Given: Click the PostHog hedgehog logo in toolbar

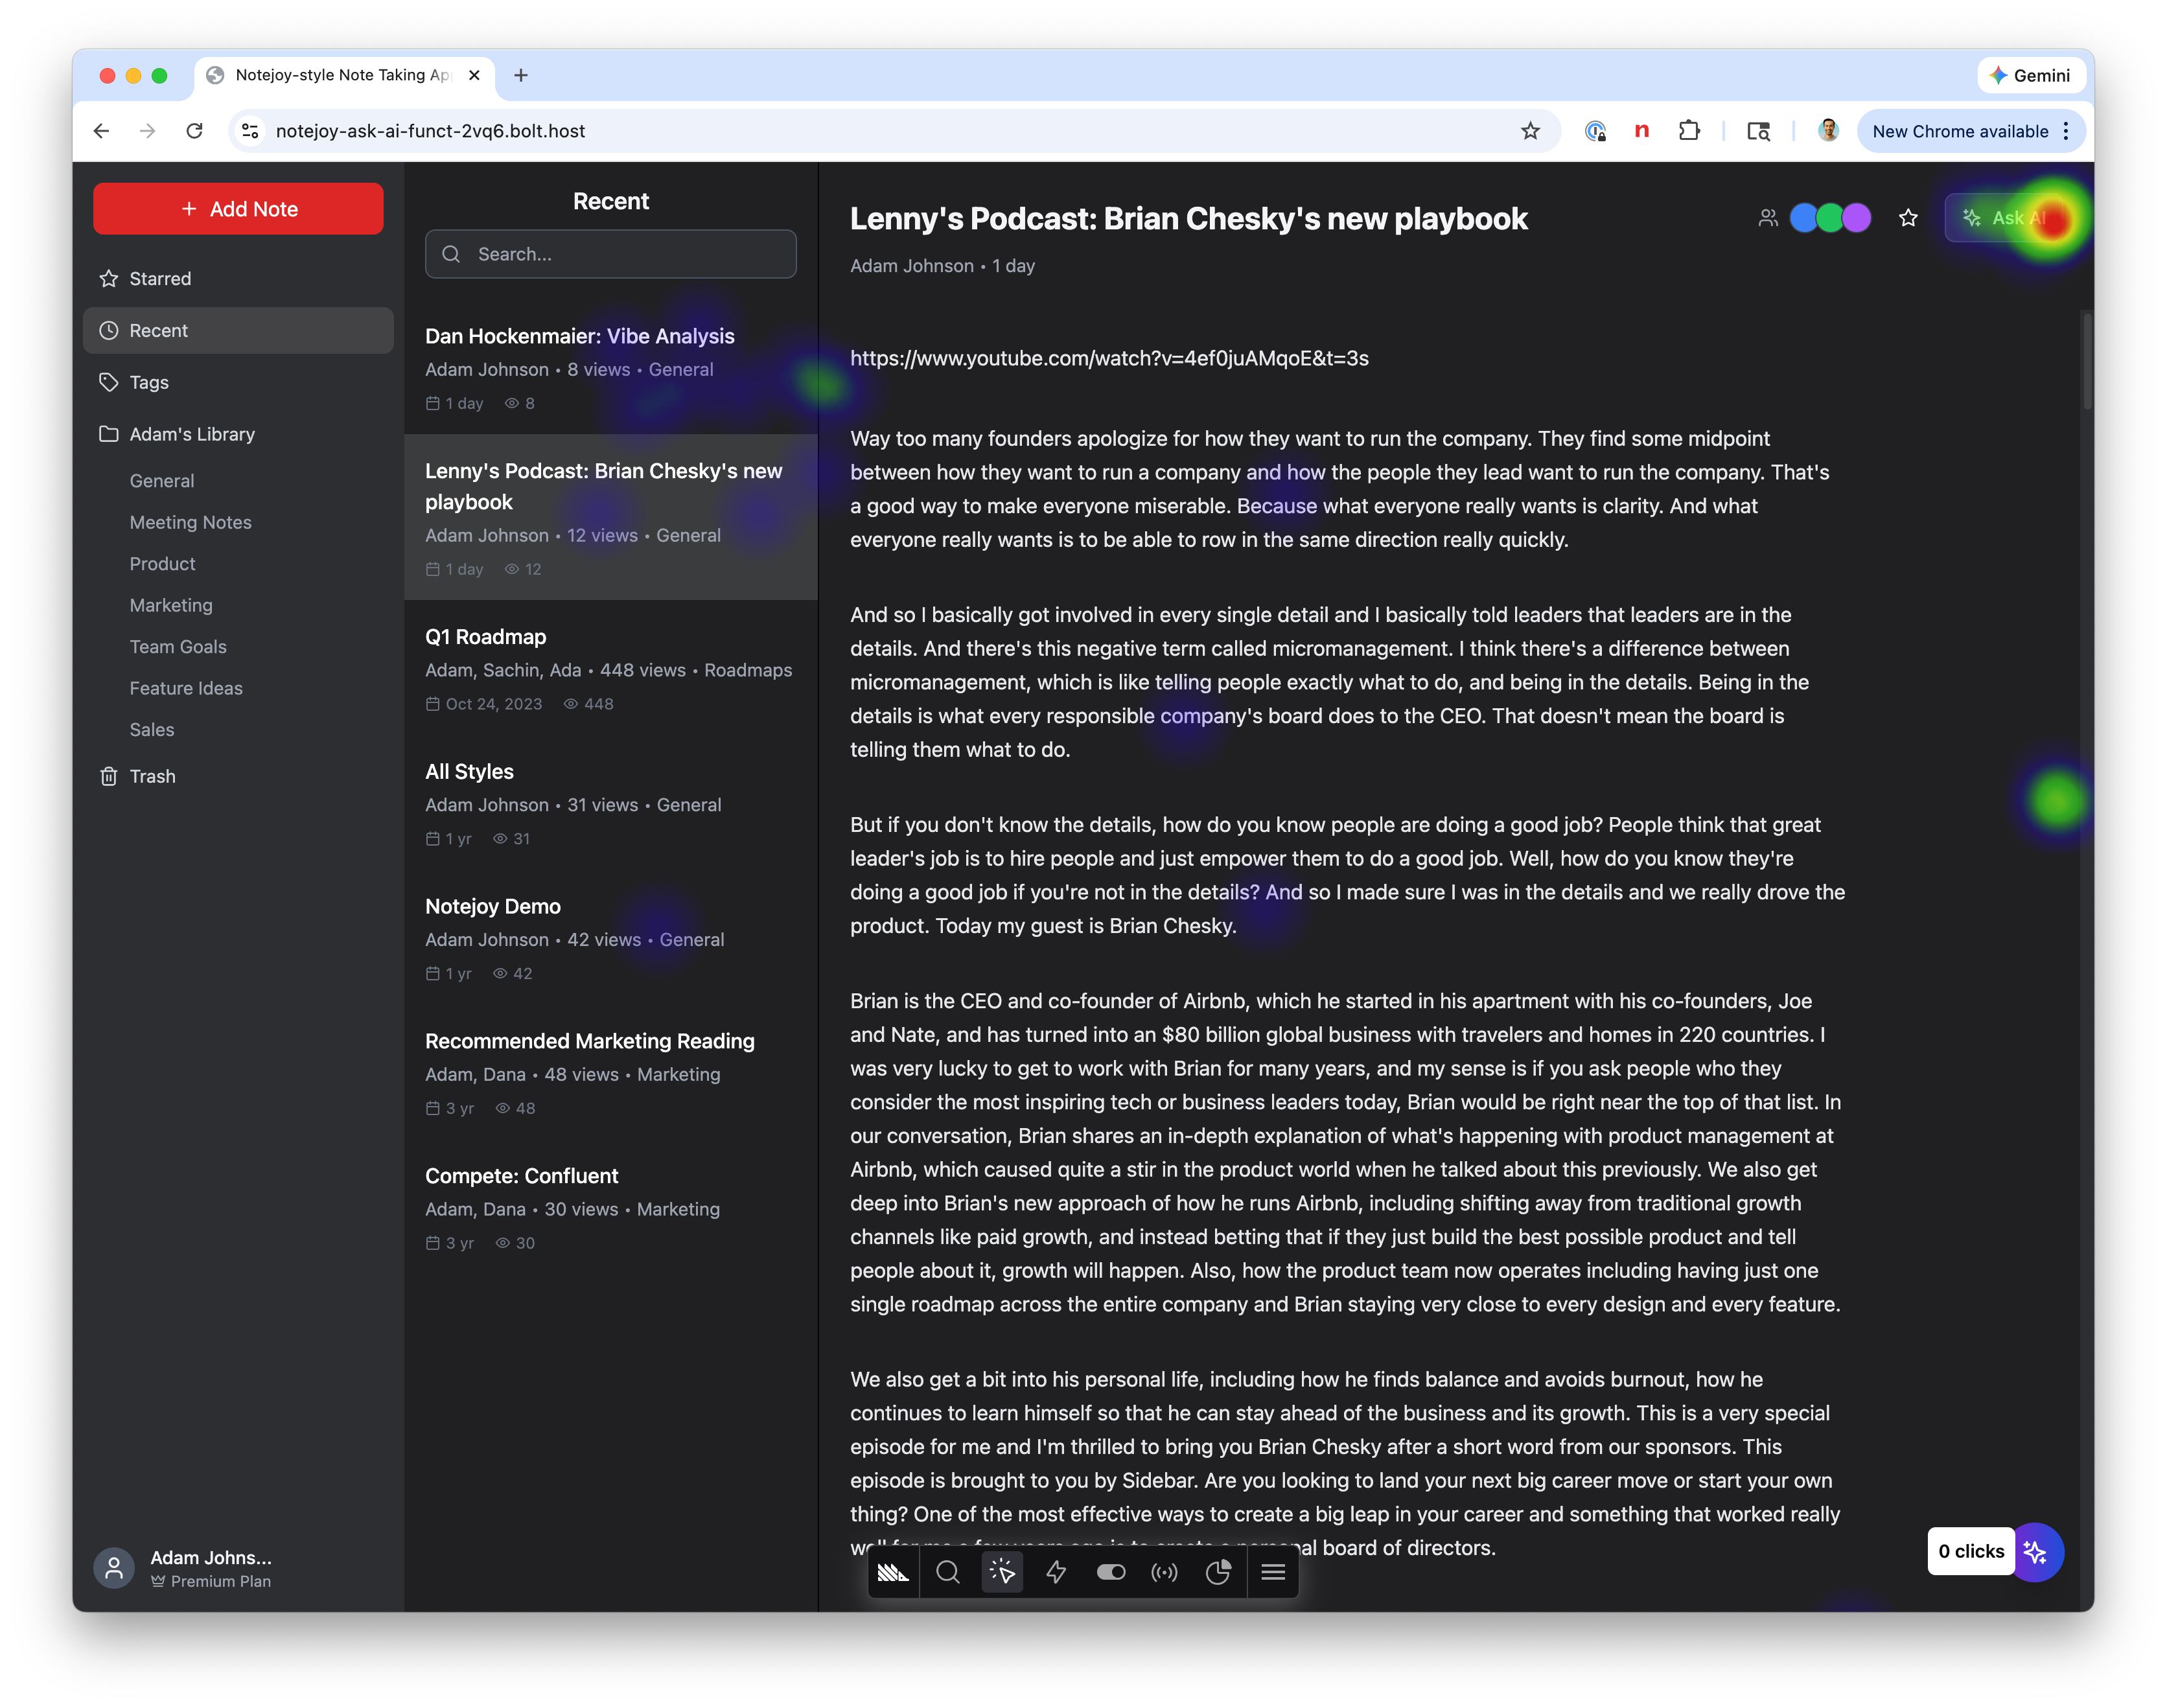Looking at the screenshot, I should point(892,1572).
